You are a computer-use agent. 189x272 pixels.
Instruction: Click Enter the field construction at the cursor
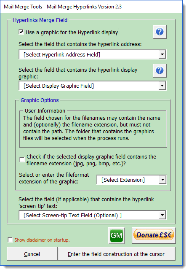point(116,254)
